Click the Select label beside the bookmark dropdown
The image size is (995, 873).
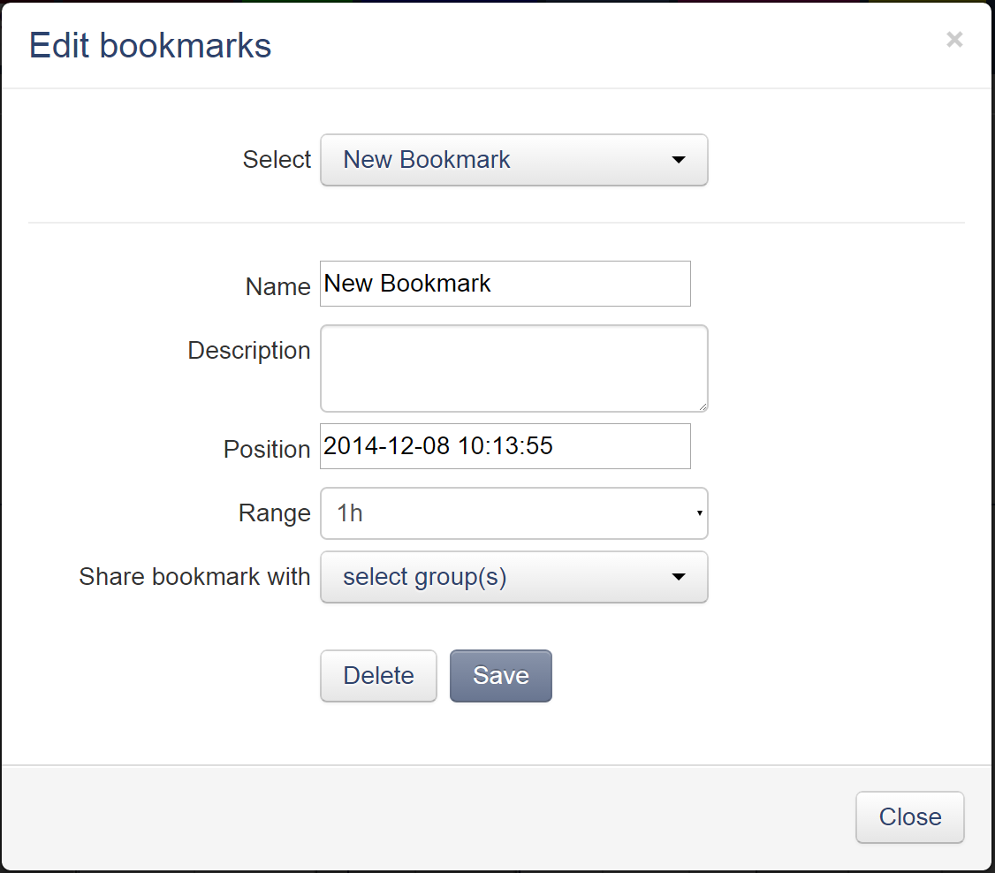pos(277,160)
